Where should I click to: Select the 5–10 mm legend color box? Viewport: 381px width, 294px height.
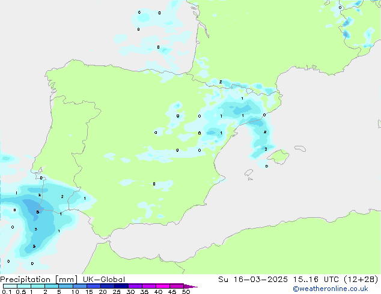point(66,286)
